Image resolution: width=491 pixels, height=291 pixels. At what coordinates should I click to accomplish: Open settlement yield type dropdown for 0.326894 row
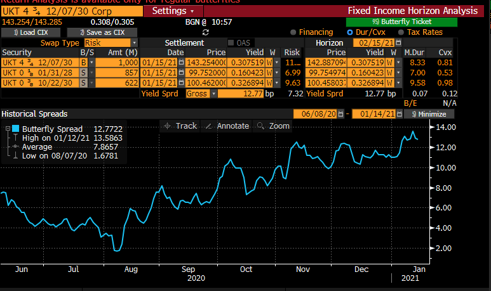pos(276,83)
